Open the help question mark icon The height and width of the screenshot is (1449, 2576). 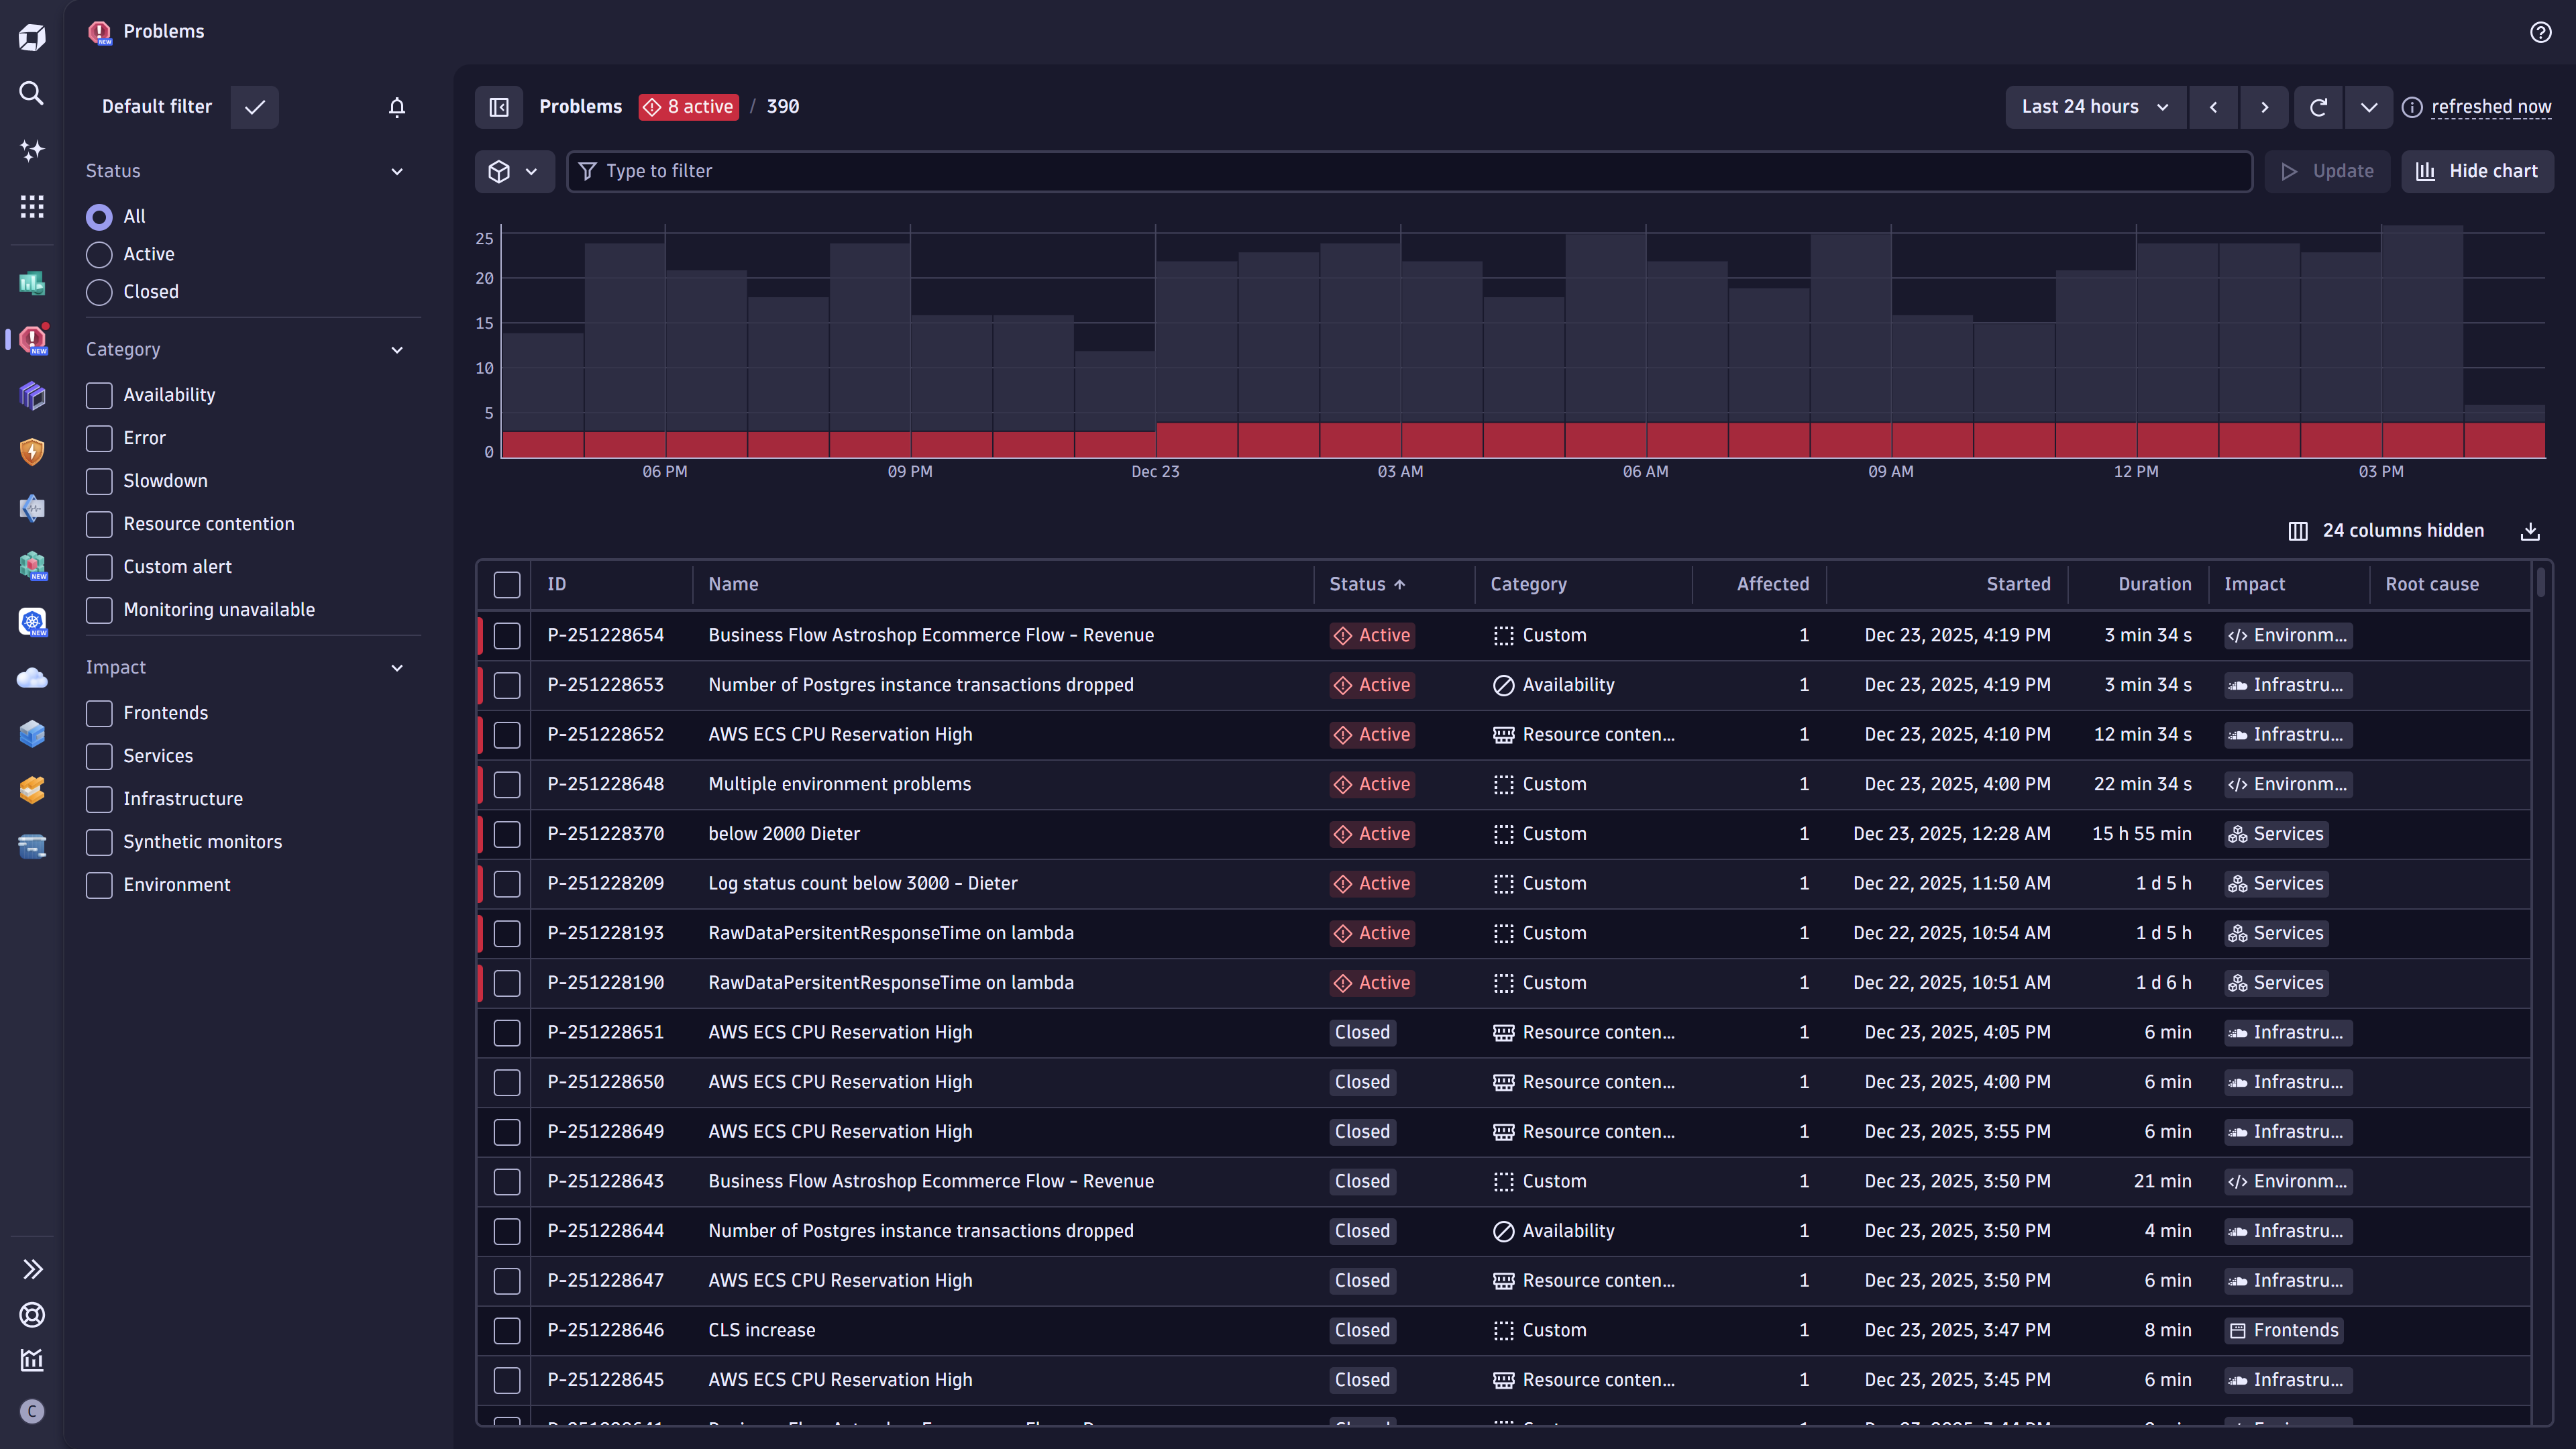tap(2540, 32)
